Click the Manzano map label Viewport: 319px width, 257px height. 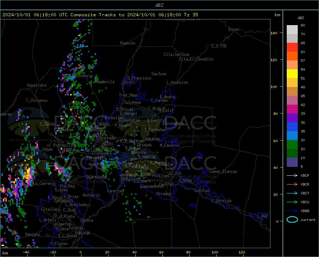click(33, 234)
